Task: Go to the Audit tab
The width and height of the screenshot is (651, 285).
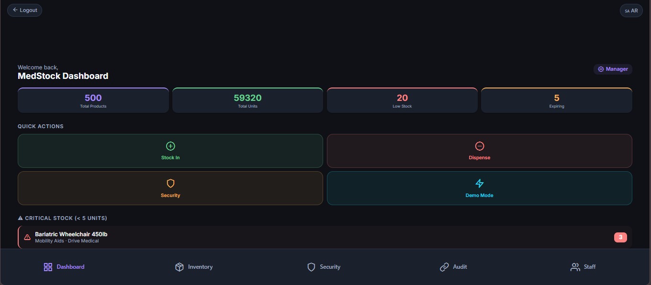Action: click(453, 267)
